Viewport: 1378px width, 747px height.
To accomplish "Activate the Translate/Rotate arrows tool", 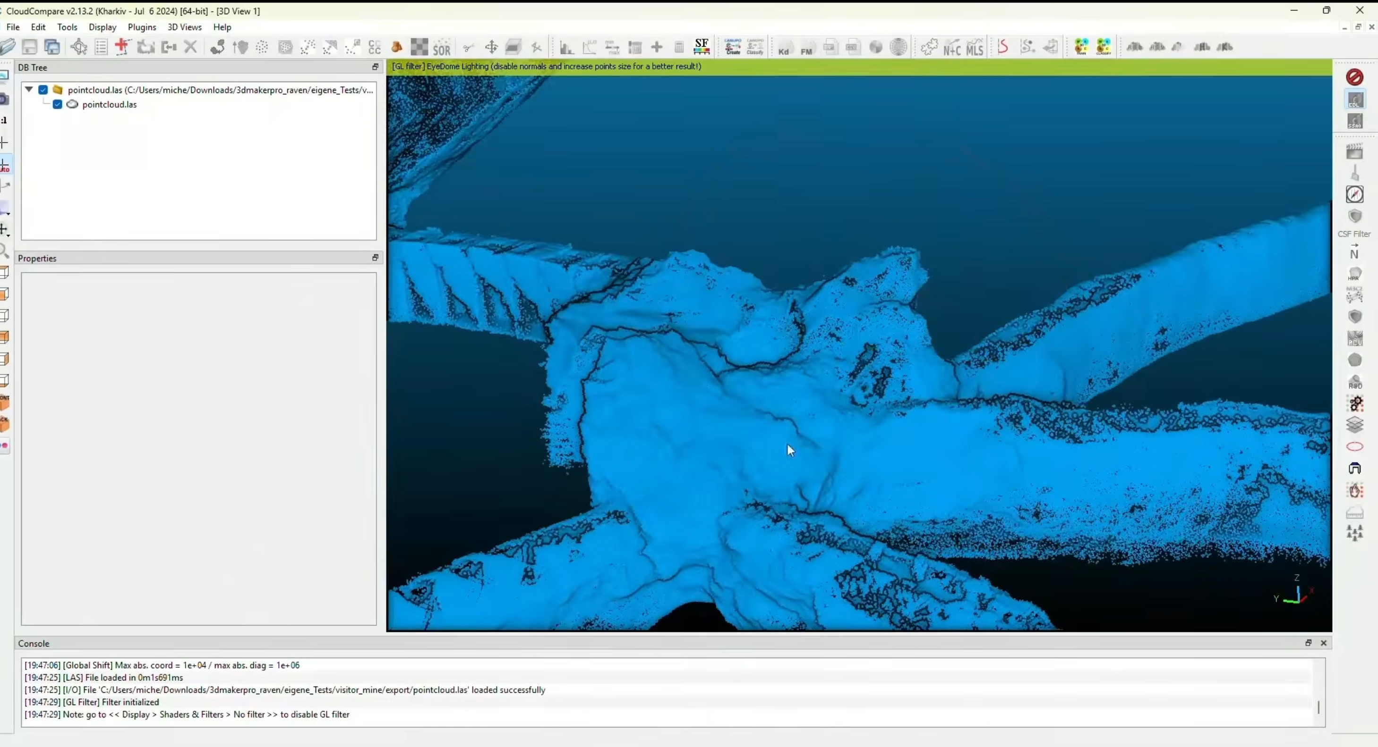I will coord(491,47).
